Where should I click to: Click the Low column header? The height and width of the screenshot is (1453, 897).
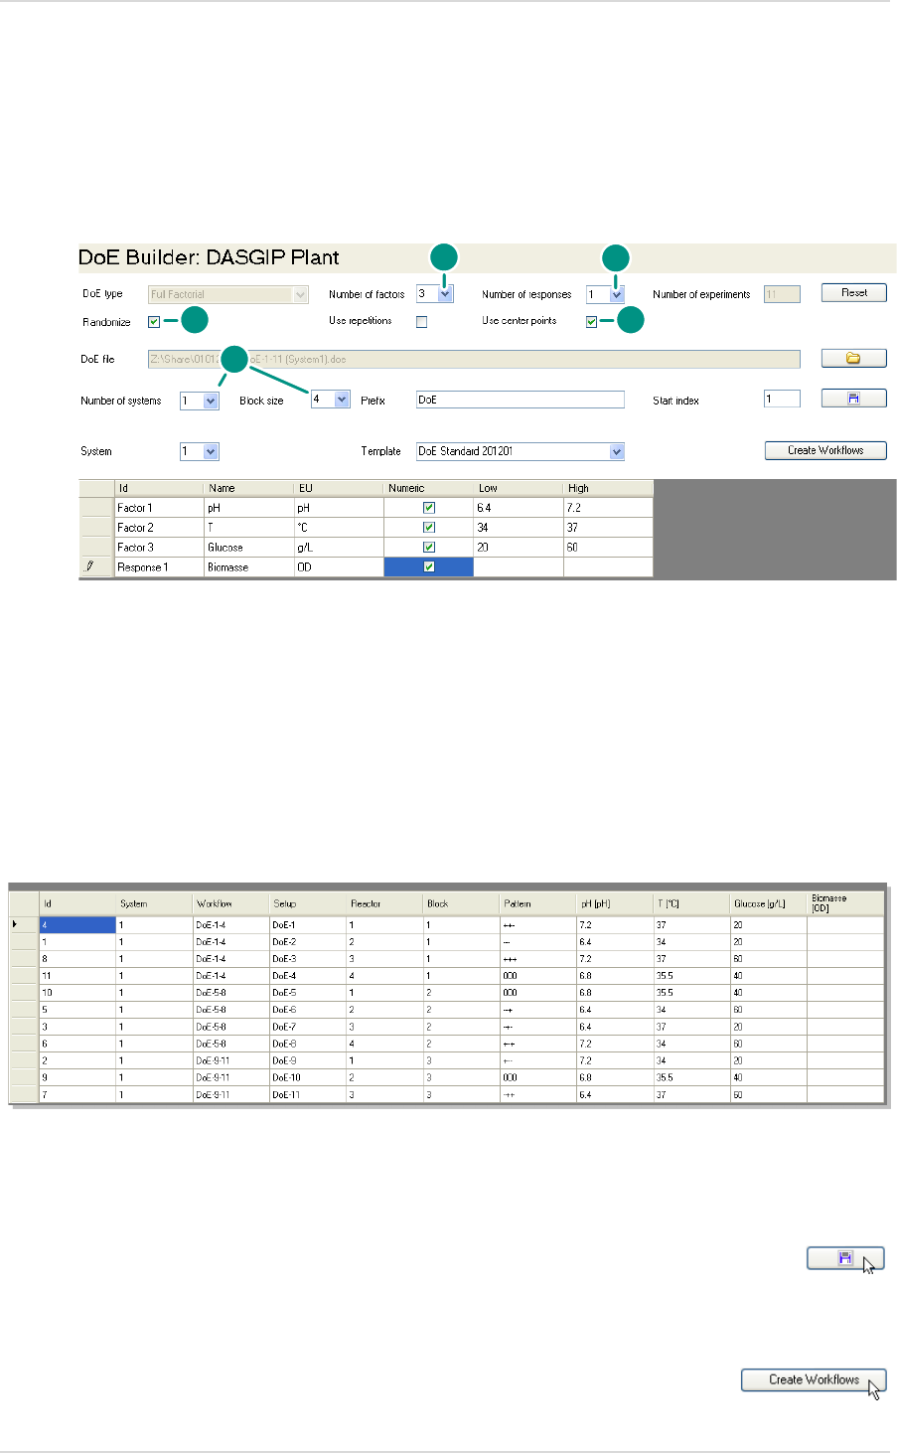tap(519, 488)
